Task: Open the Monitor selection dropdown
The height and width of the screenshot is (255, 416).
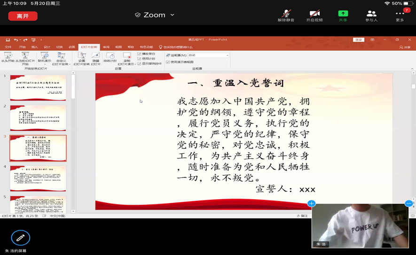Action: (228, 55)
